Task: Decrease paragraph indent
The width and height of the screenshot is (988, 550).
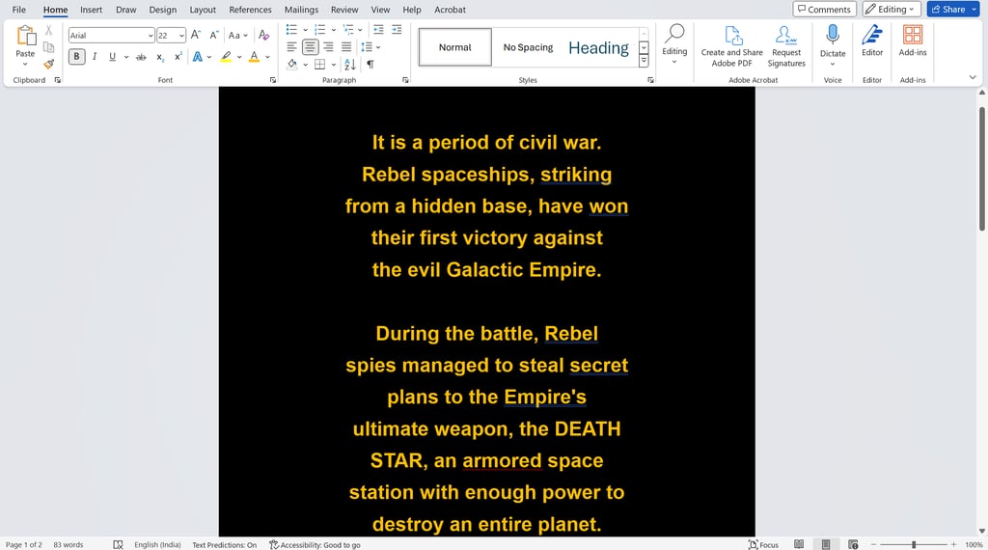Action: click(x=378, y=30)
